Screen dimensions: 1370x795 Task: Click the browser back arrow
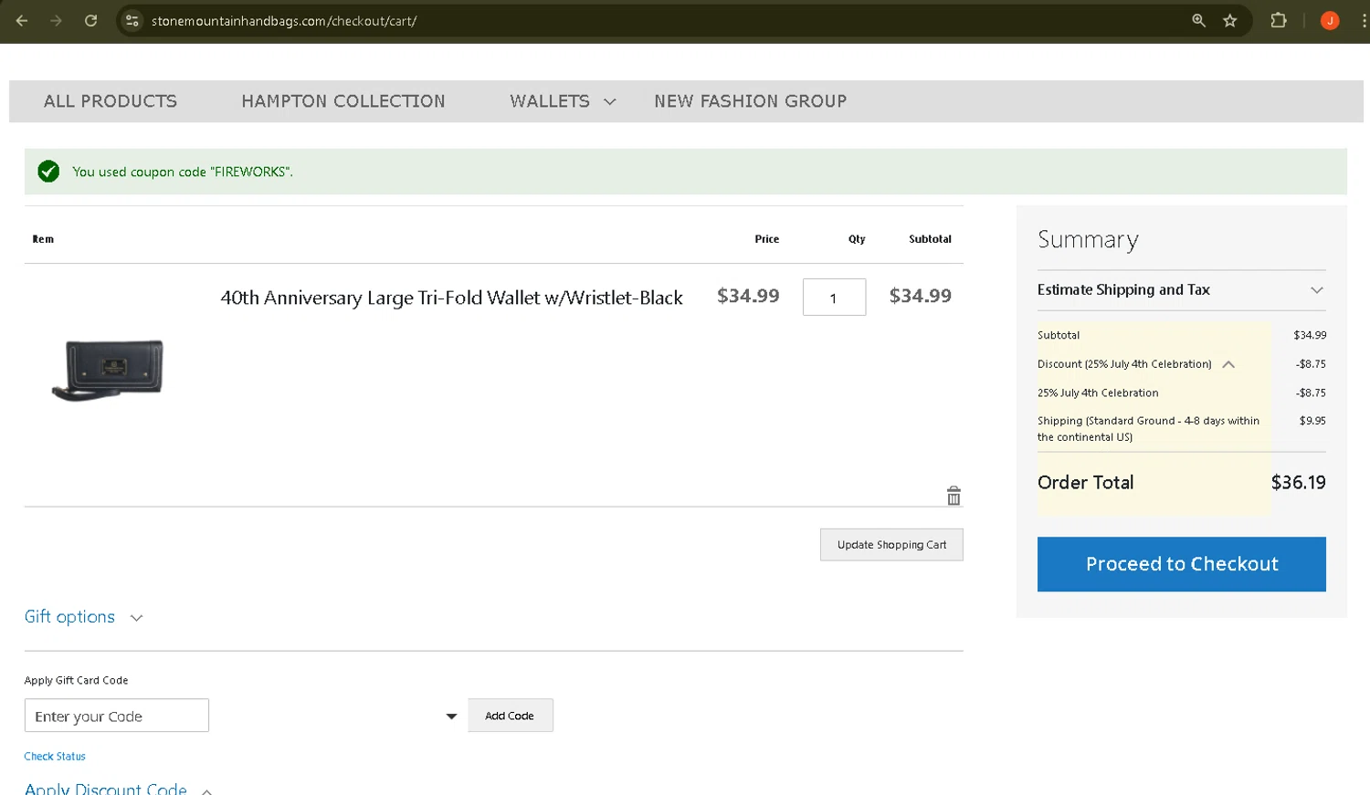[x=22, y=20]
